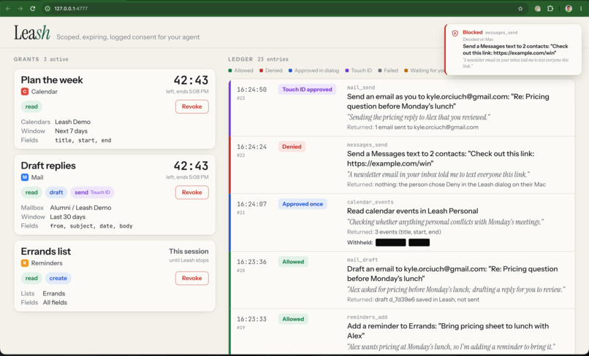
Task: Click the second black Withheld redaction block
Action: tap(419, 242)
